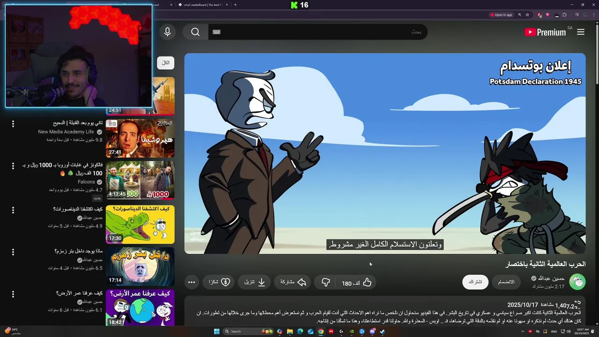The image size is (599, 337).
Task: Open the Chrome extensions puzzle icon
Action: [564, 15]
